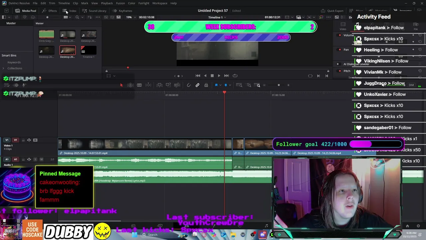Adjust the media pool thumbnail size slider
This screenshot has height=240, width=426.
click(47, 17)
